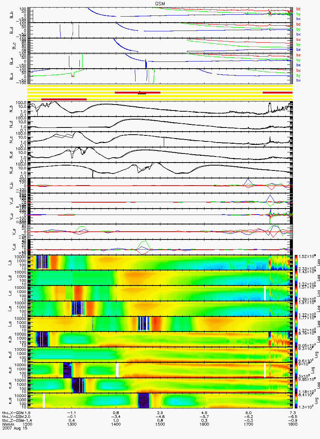Click the V_c velocity panel label
This screenshot has width=320, height=439.
(11, 216)
